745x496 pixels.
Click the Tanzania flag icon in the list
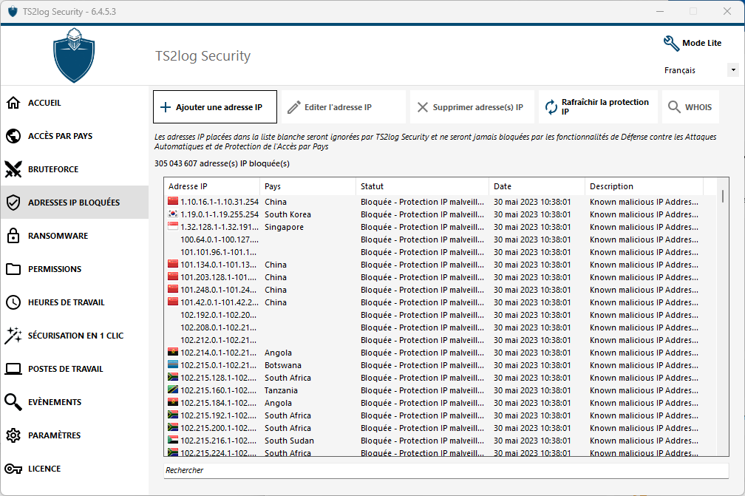pyautogui.click(x=173, y=390)
